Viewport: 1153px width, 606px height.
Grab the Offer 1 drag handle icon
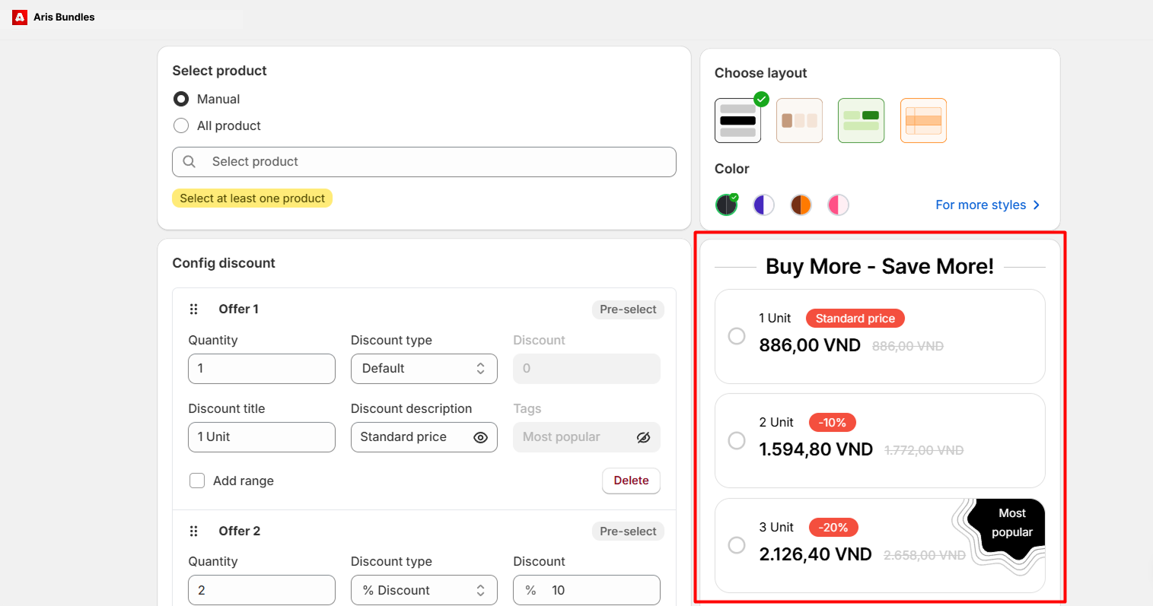[193, 309]
